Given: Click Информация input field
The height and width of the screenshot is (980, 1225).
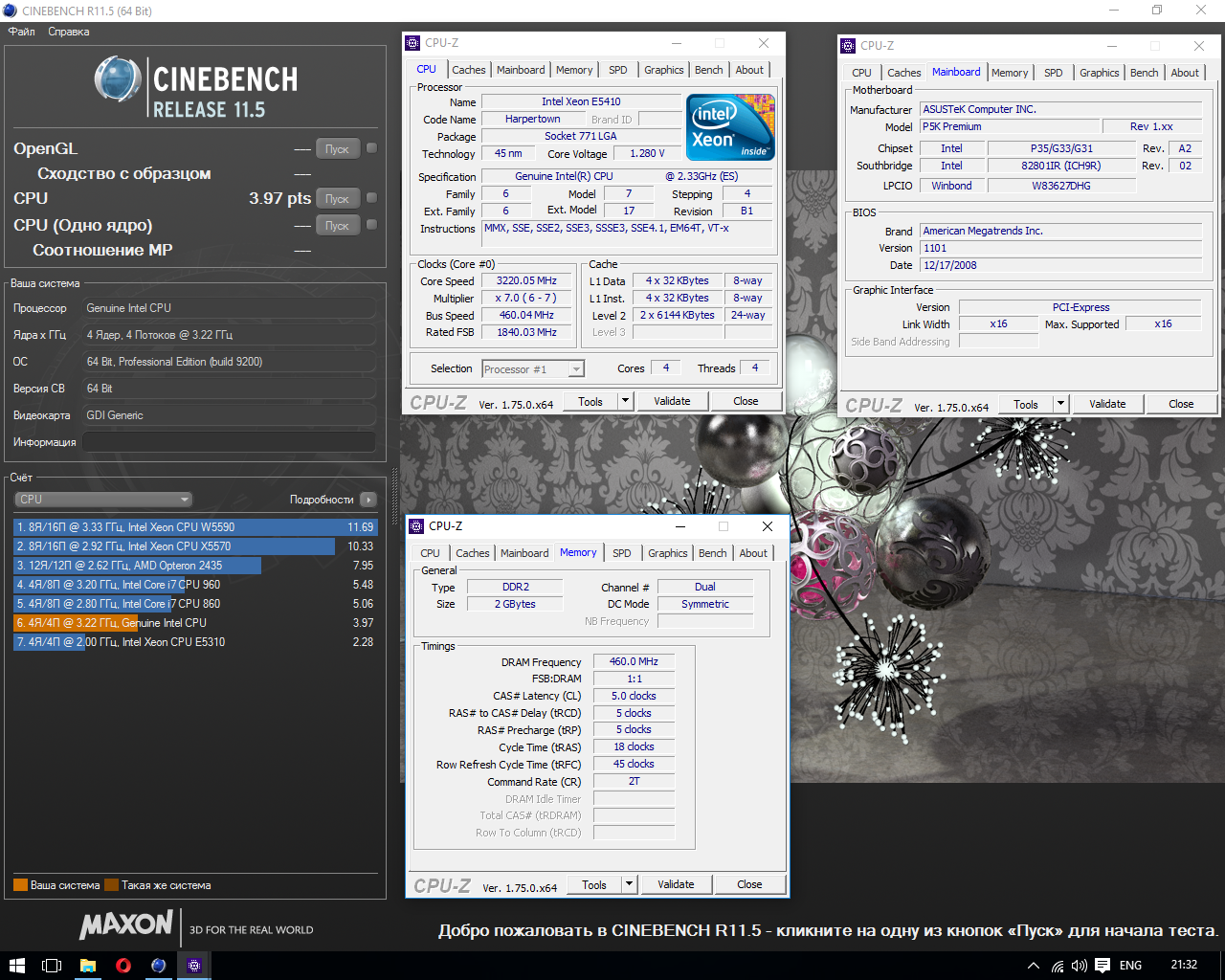Looking at the screenshot, I should coord(229,442).
